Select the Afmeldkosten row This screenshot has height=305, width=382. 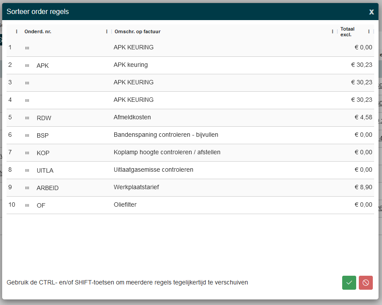[132, 118]
